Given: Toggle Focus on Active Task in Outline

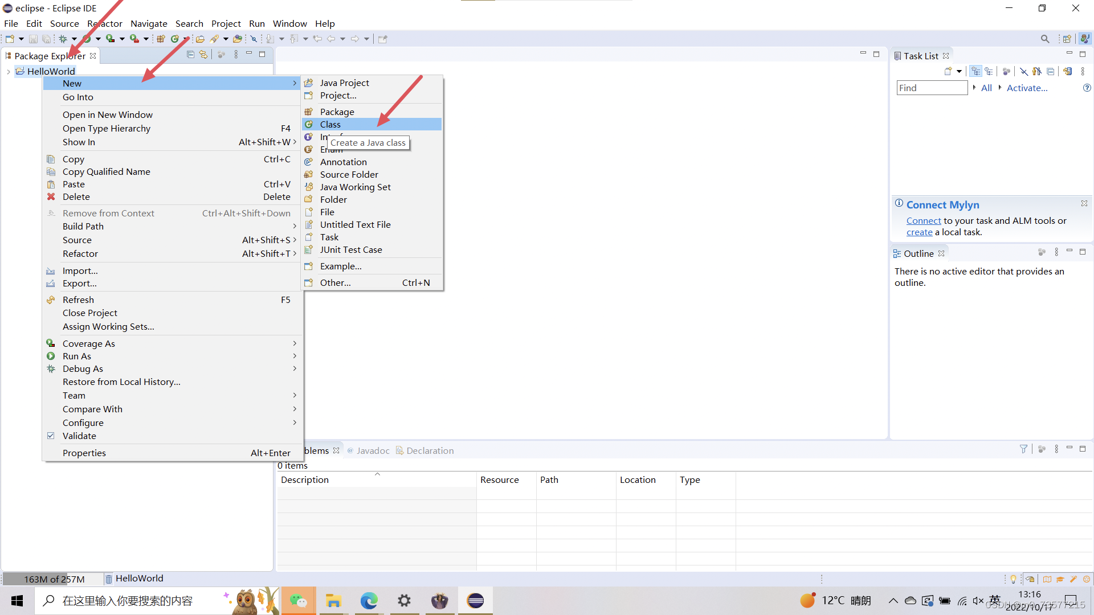Looking at the screenshot, I should (x=1042, y=252).
